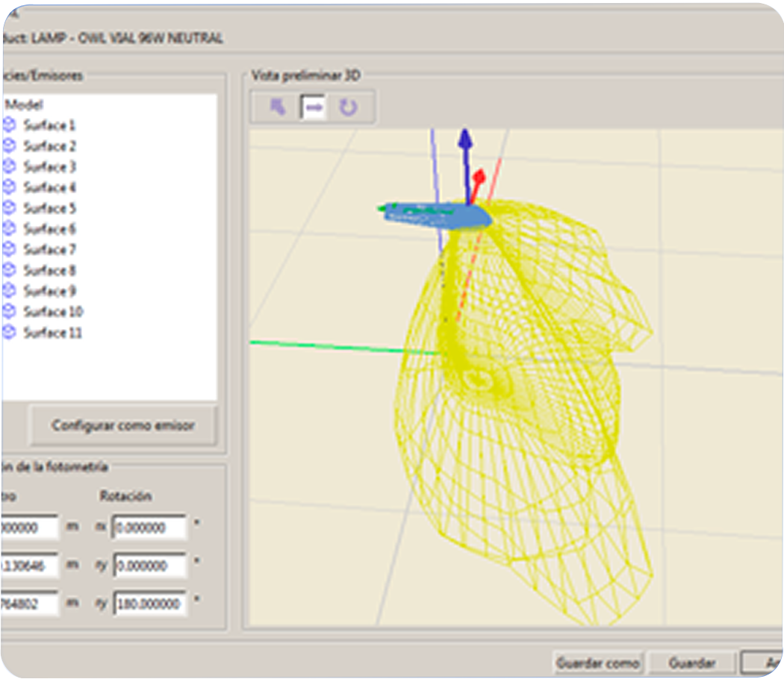
Task: Click the Guardar button
Action: click(x=691, y=663)
